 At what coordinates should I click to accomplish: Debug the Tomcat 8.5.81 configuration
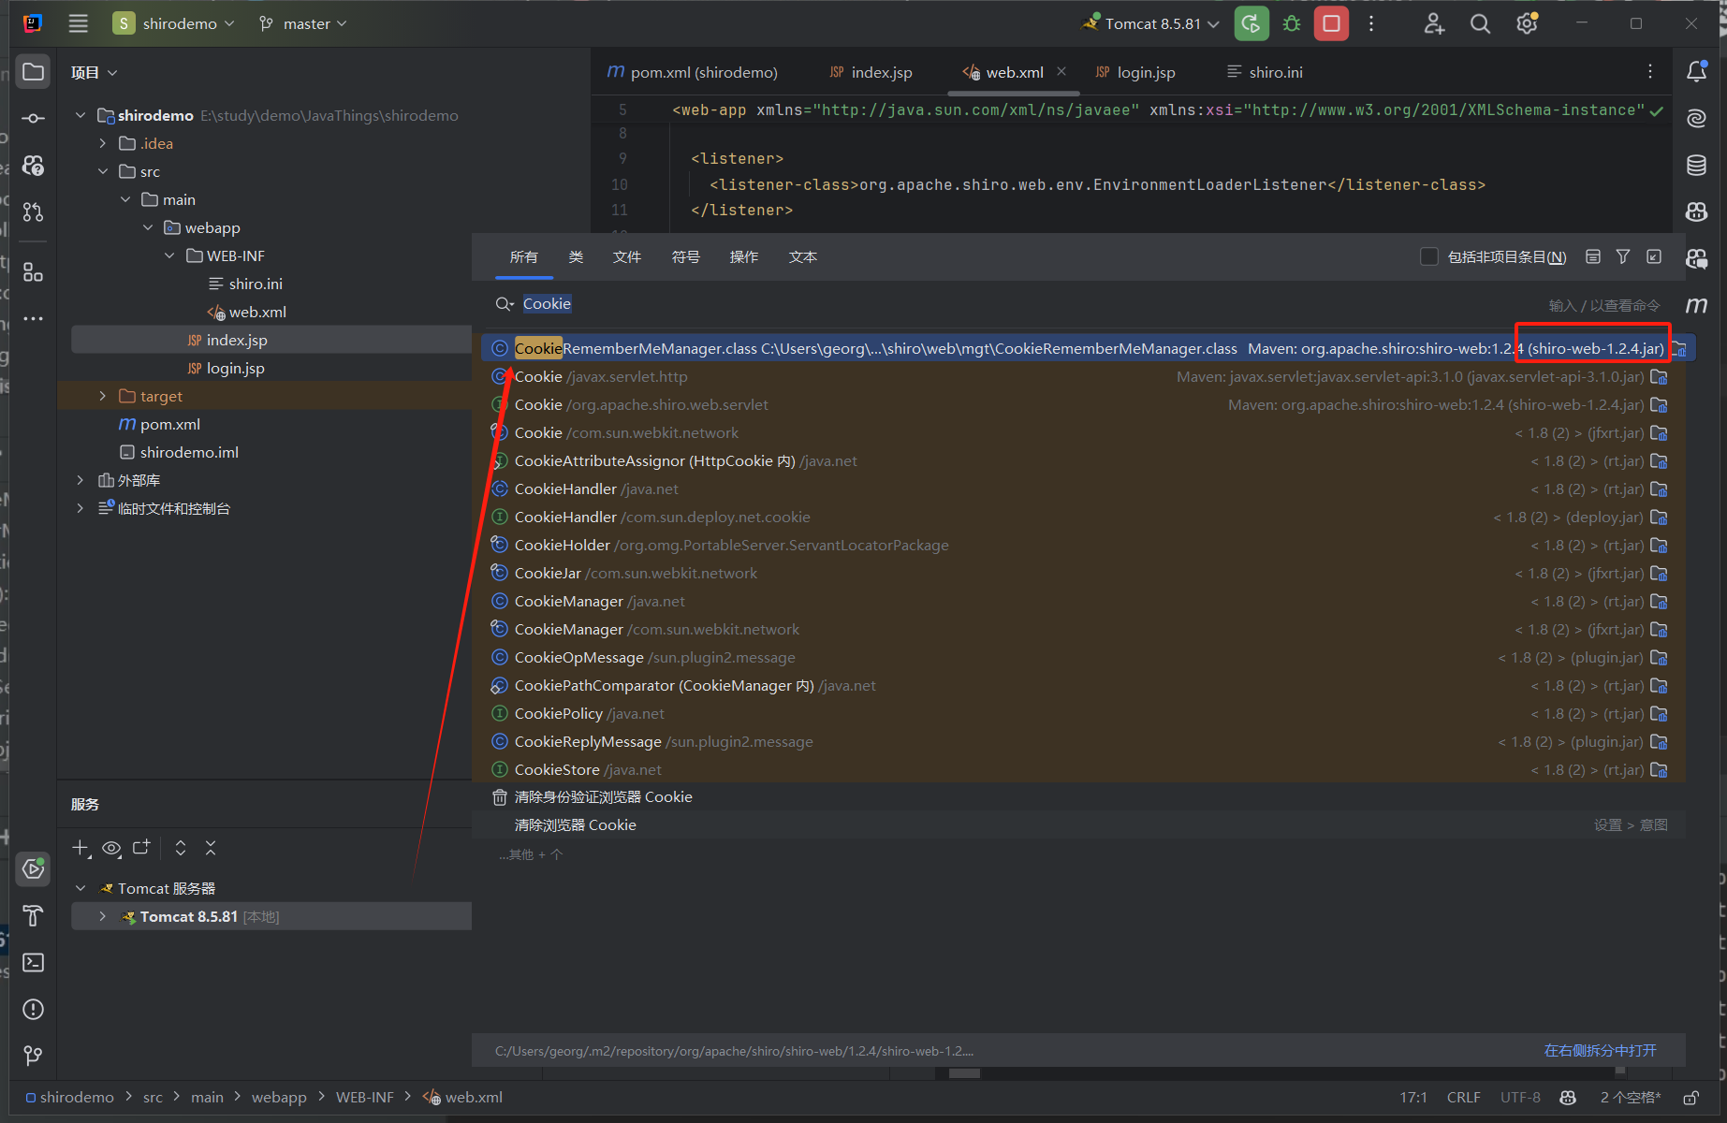coord(1292,23)
